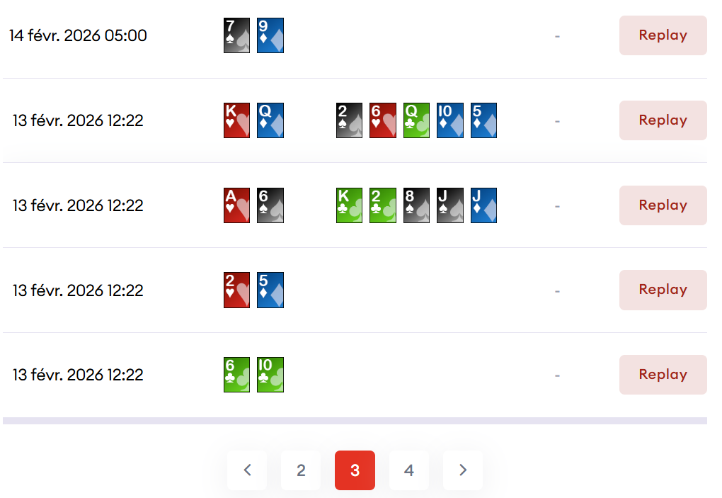Click the current page 3 button

point(355,470)
